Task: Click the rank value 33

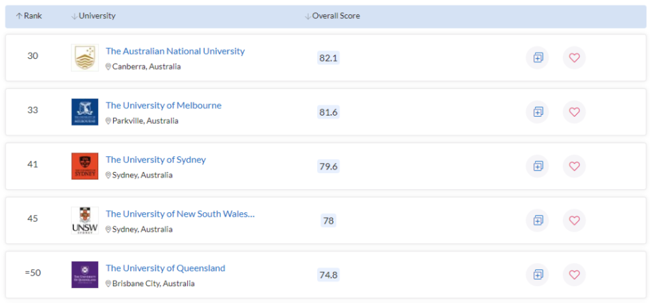Action: click(32, 110)
